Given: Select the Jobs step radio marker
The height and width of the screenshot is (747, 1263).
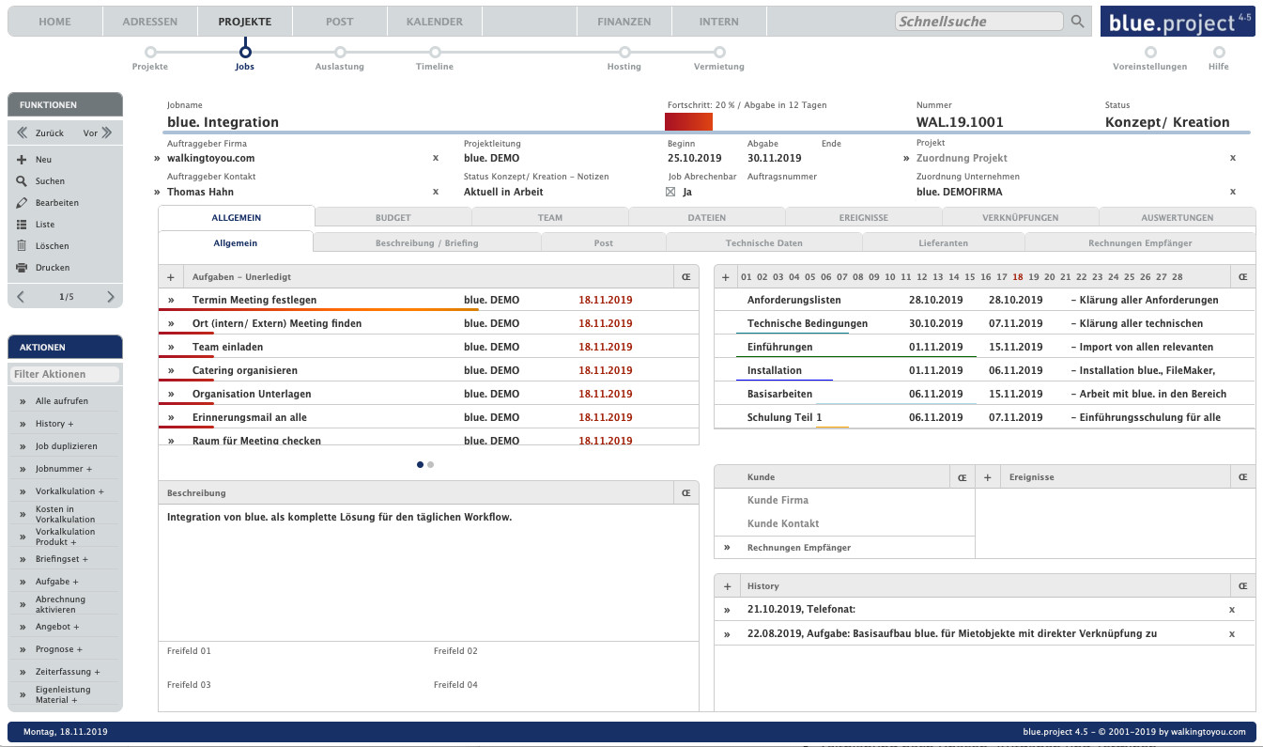Looking at the screenshot, I should pos(245,53).
